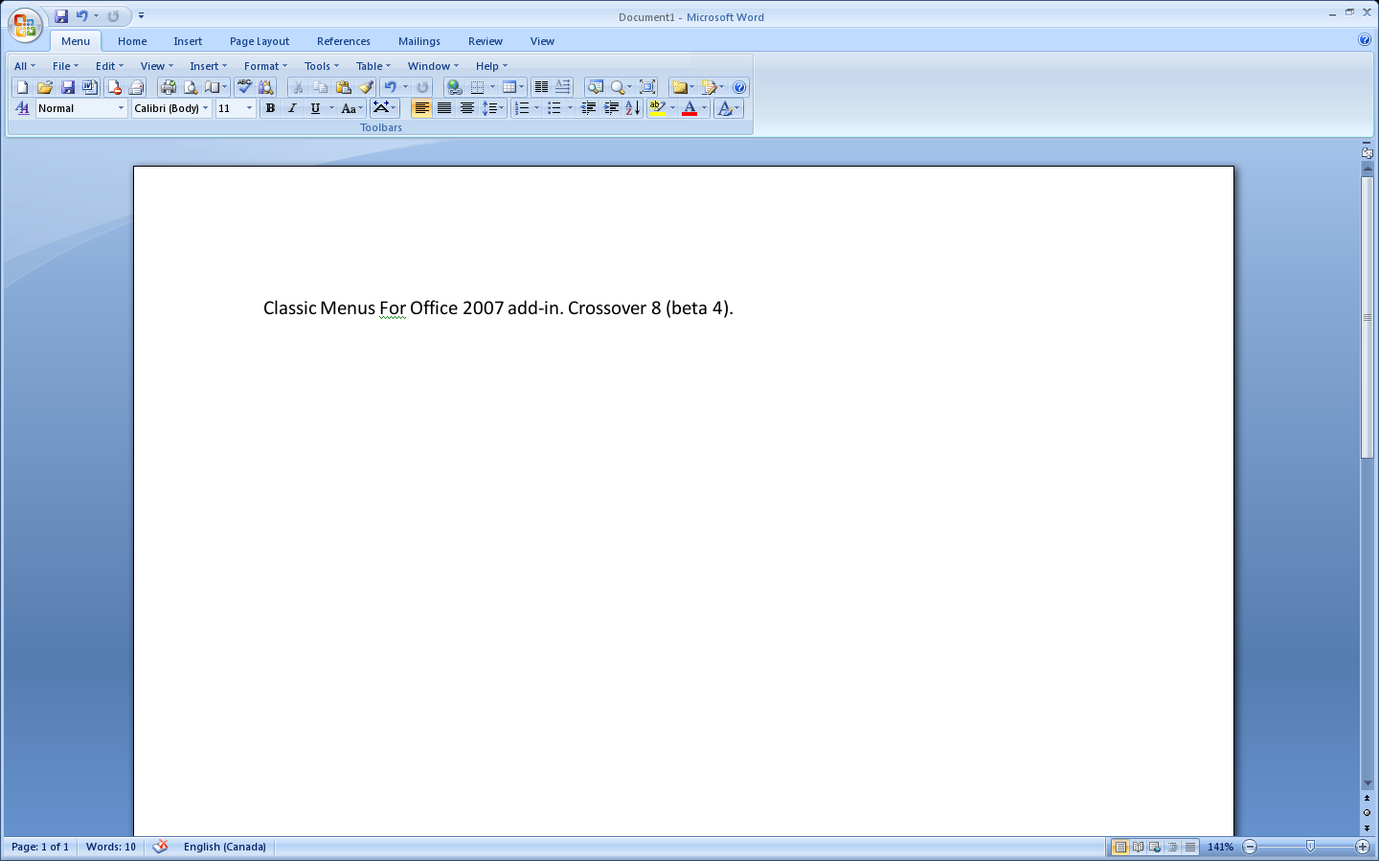Insert a hyperlink with the globe icon
1379x861 pixels.
click(x=454, y=87)
